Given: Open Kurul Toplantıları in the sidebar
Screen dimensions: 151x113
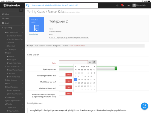Looking at the screenshot, I should tap(14, 90).
